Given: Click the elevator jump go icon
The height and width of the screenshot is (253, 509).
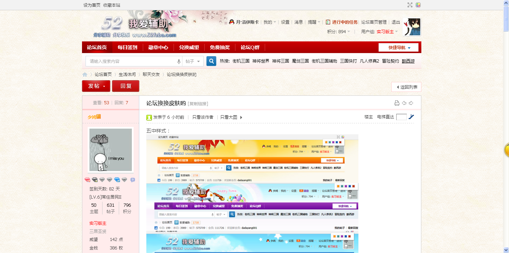Looking at the screenshot, I should (411, 117).
